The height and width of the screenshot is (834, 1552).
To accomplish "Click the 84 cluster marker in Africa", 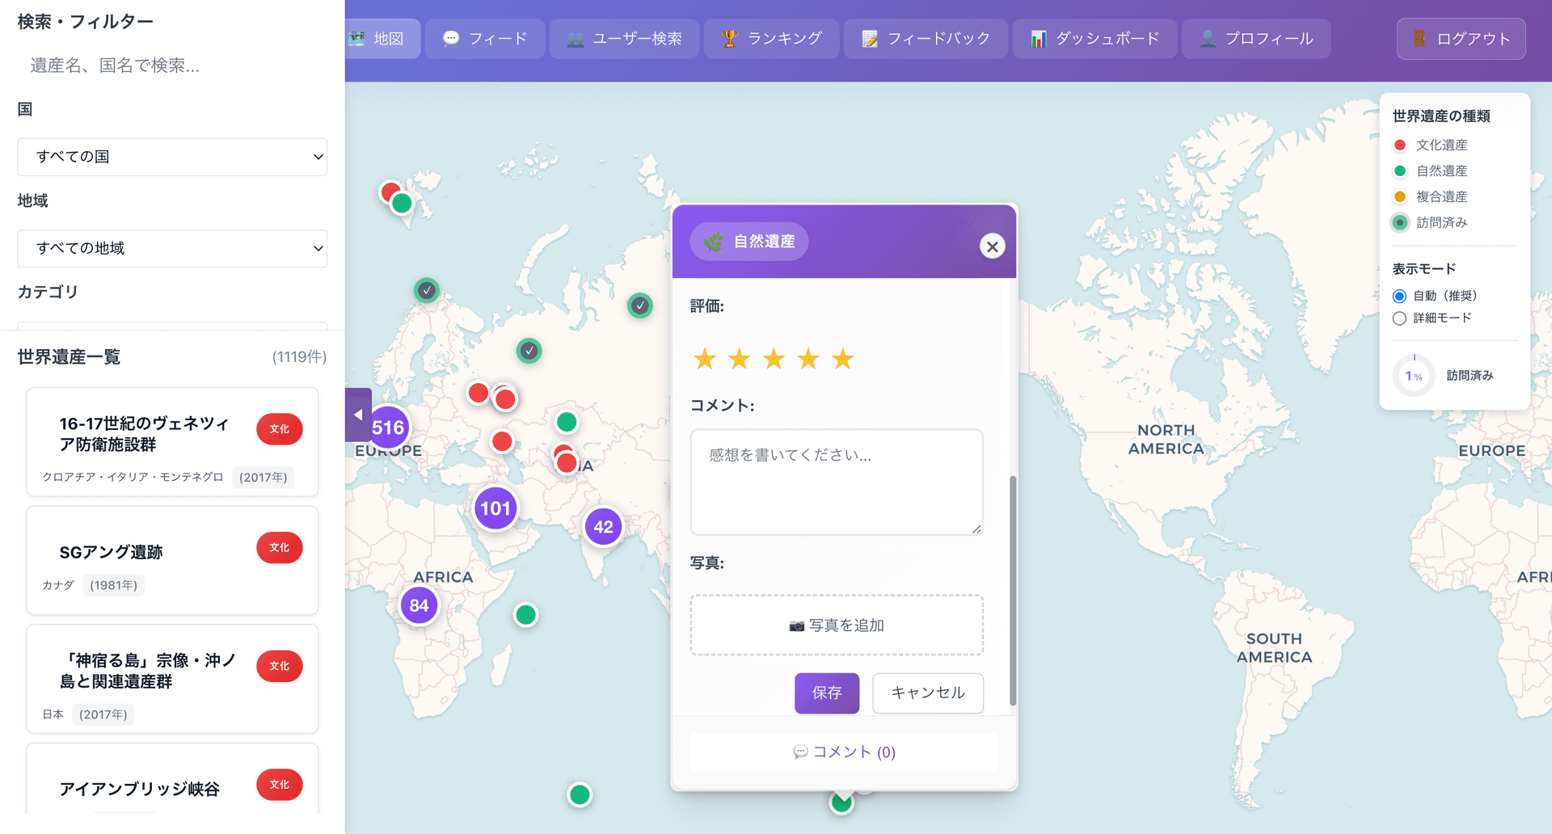I will (x=419, y=605).
